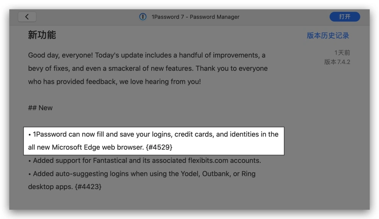Click the {#4529} issue reference
Image resolution: width=379 pixels, height=219 pixels.
pos(159,147)
